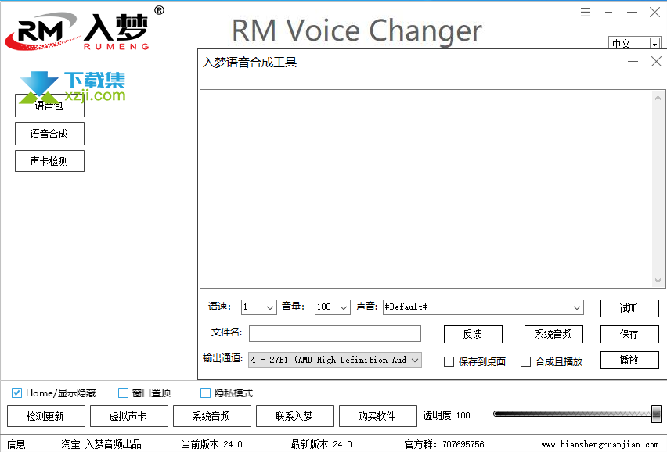This screenshot has width=667, height=452.
Task: Open the 中文 language dropdown
Action: click(654, 44)
